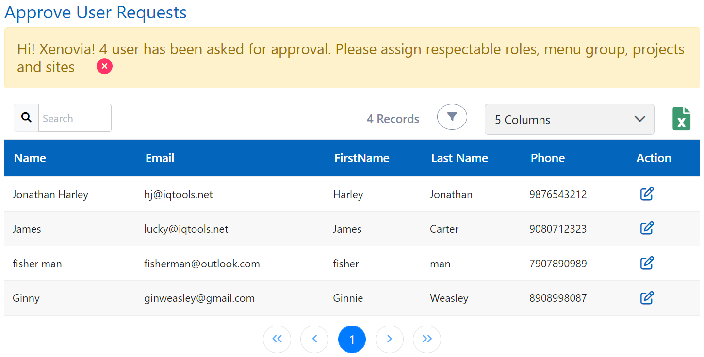Click the Last Name column header
This screenshot has width=704, height=357.
click(459, 158)
